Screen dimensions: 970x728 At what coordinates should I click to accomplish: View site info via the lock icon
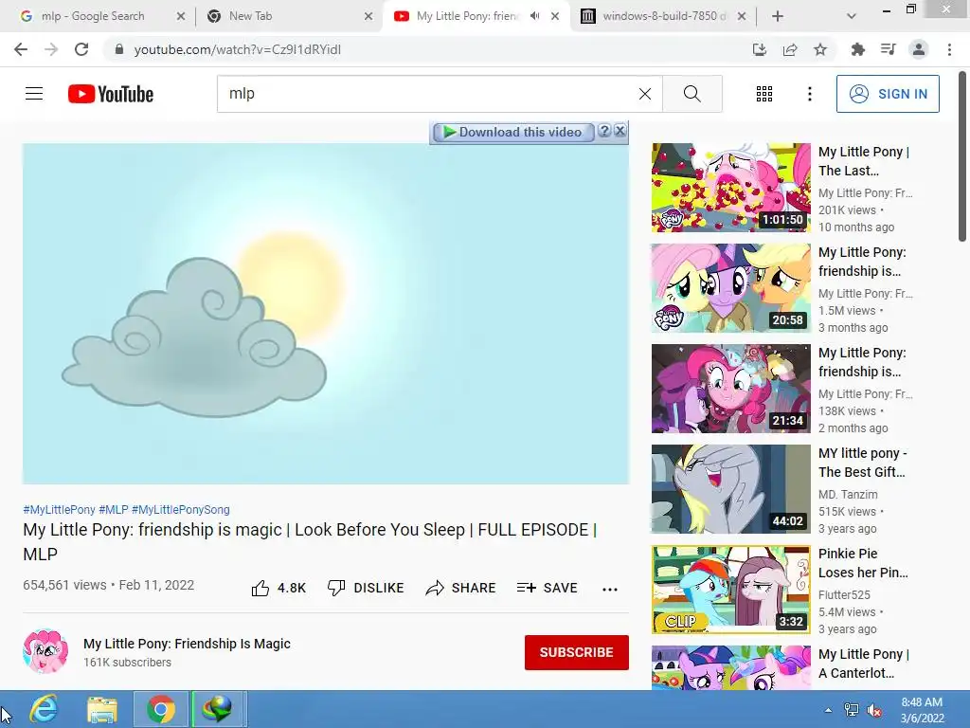119,49
